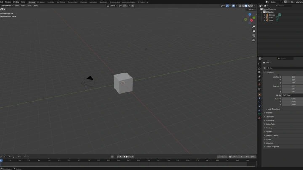Switch to the Modeling workspace tab
The width and height of the screenshot is (303, 170).
[41, 3]
